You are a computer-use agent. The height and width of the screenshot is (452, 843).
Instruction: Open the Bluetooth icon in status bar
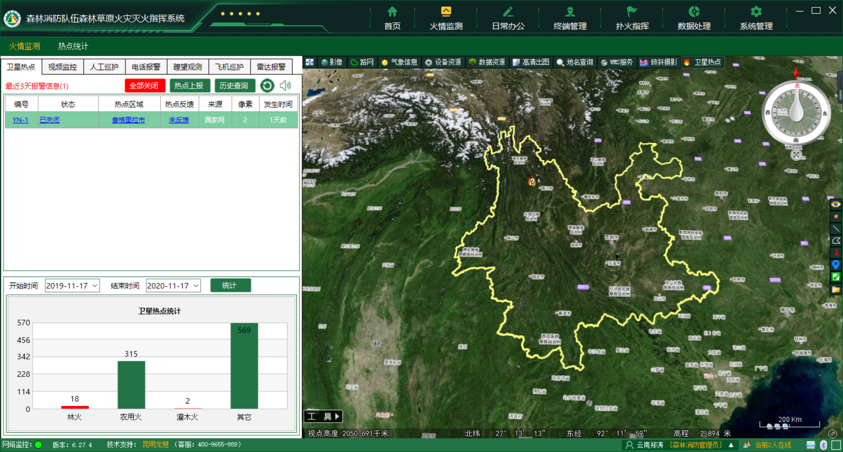pos(823,445)
